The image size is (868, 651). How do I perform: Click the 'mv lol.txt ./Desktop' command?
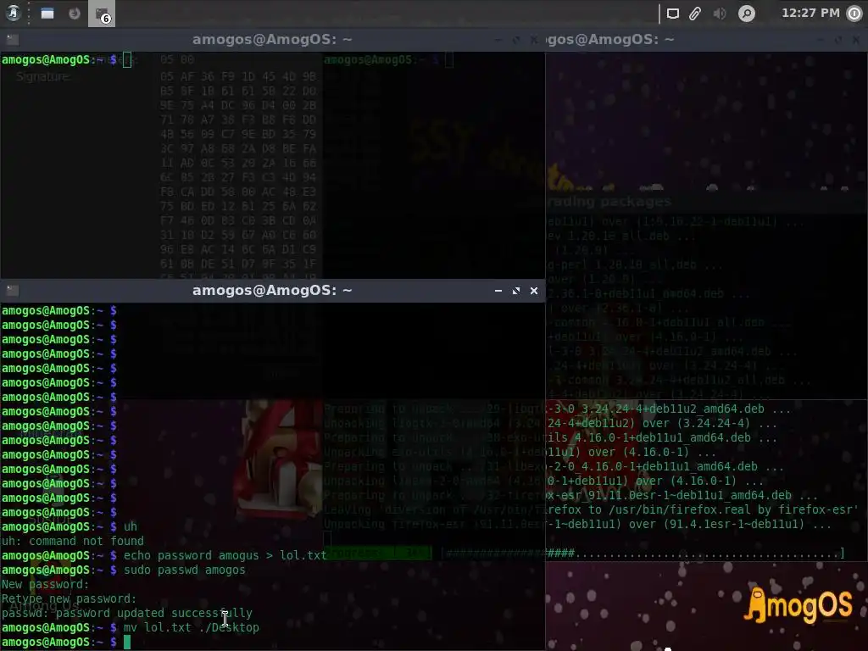pos(191,627)
